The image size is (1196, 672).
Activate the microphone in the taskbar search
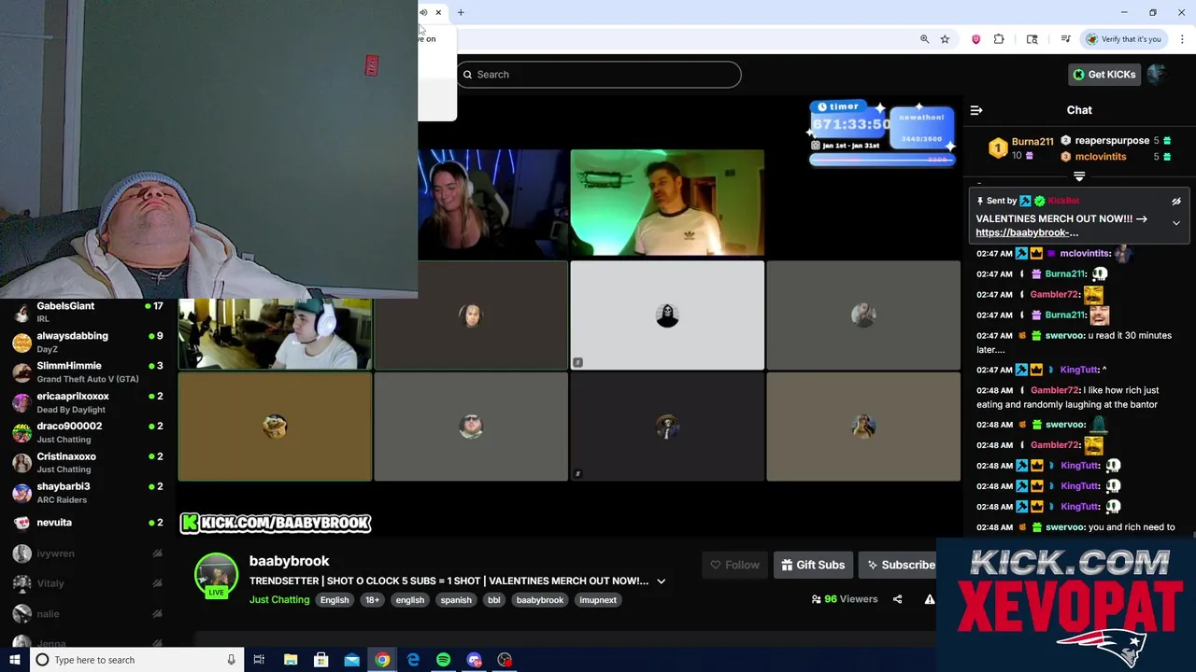[x=231, y=660]
